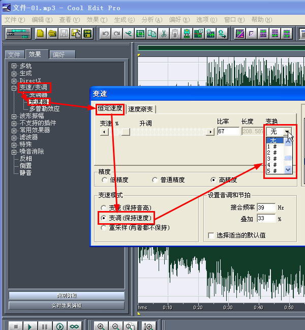
Task: Open the 分析(A) menu
Action: point(152,20)
